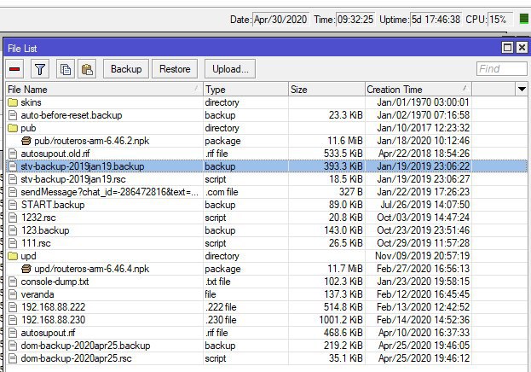Click file icon of auto-before-reset.backup

tap(13, 115)
